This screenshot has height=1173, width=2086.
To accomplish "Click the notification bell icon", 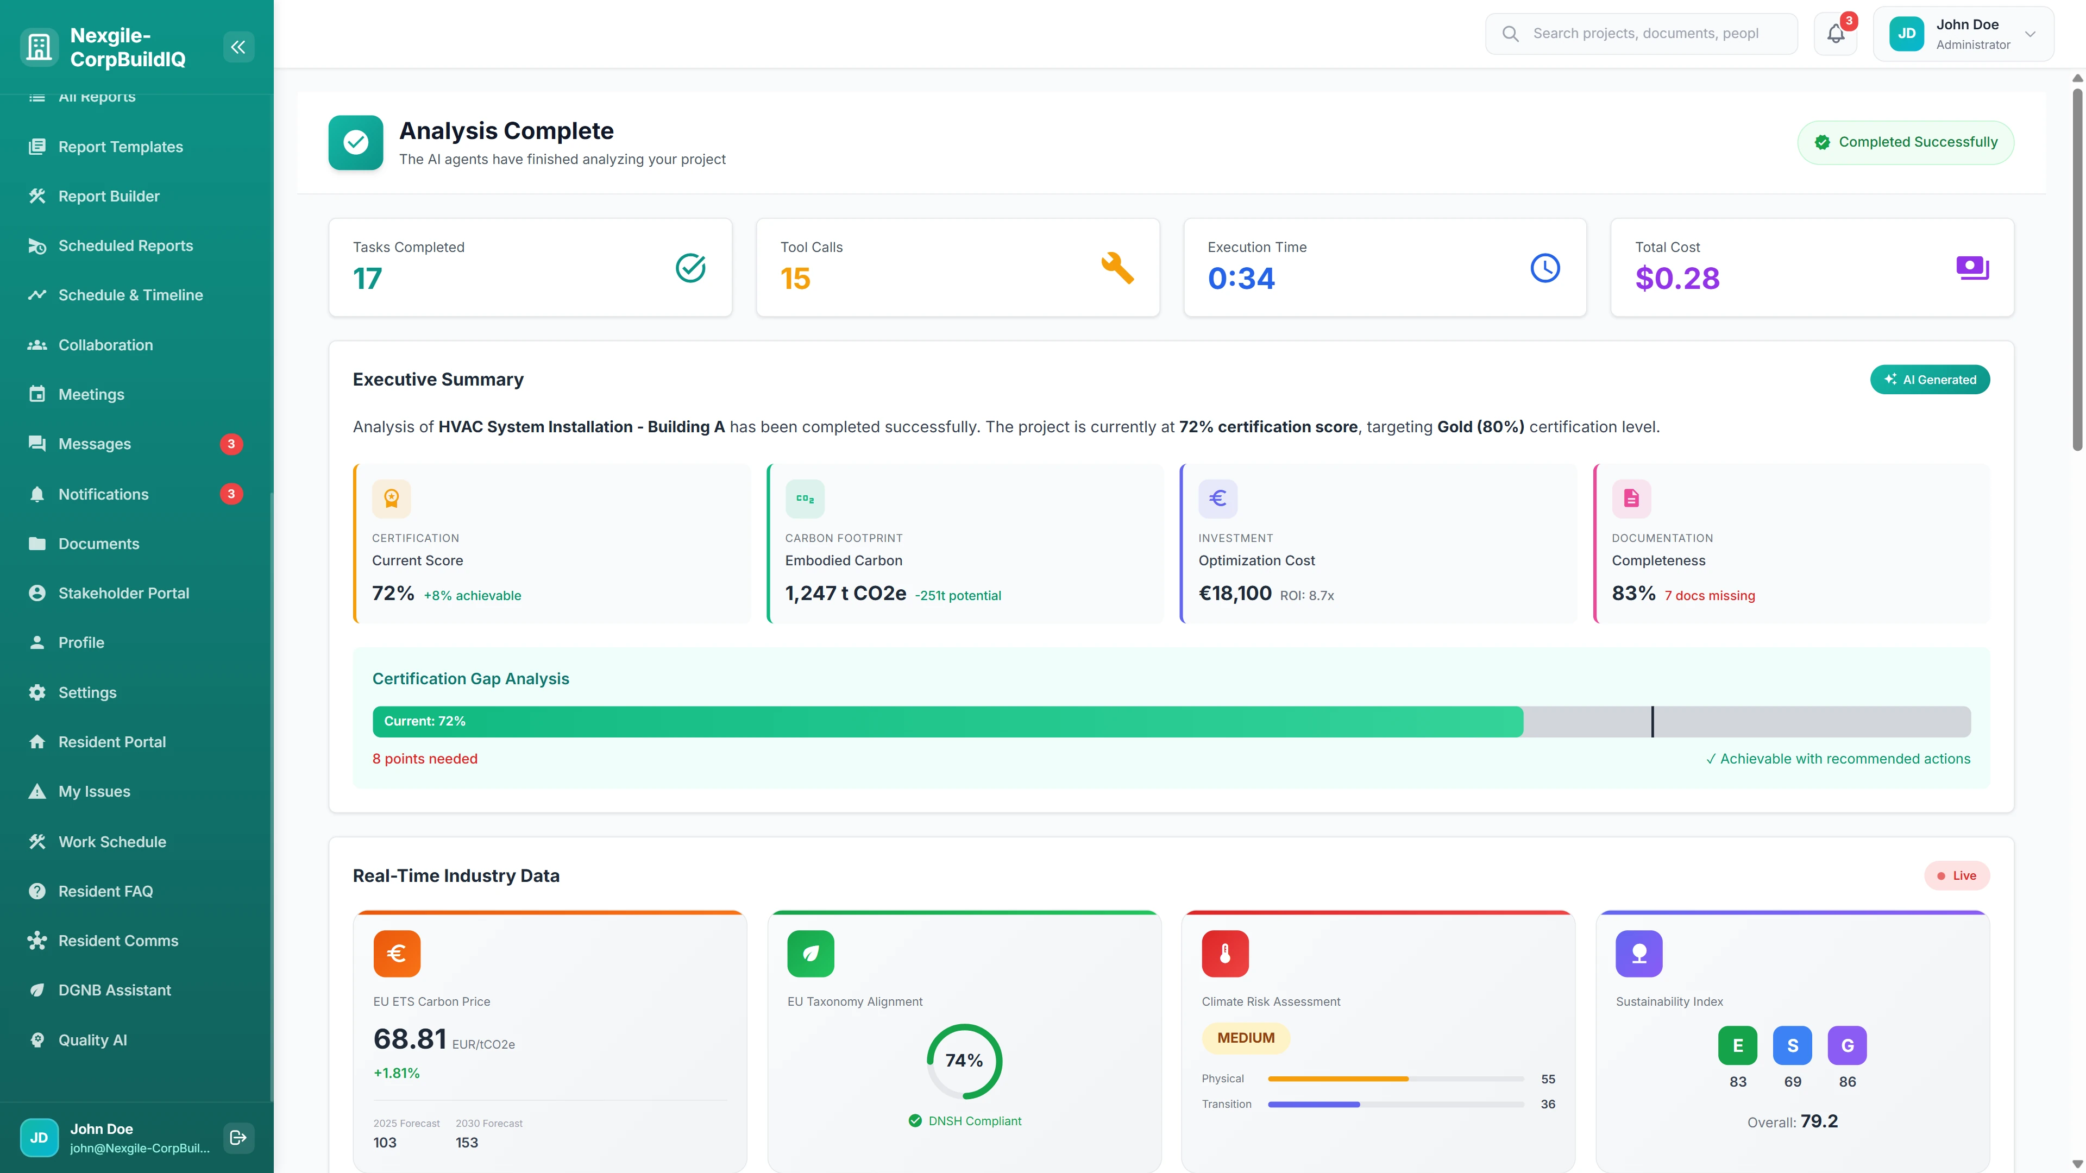I will pos(1835,34).
